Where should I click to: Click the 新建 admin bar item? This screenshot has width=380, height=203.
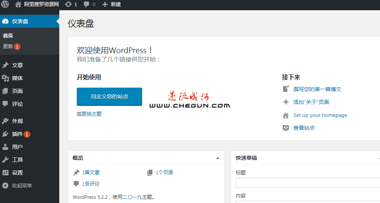[x=116, y=4]
